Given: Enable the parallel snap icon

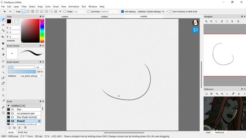Looking at the screenshot, I should click(28, 11).
